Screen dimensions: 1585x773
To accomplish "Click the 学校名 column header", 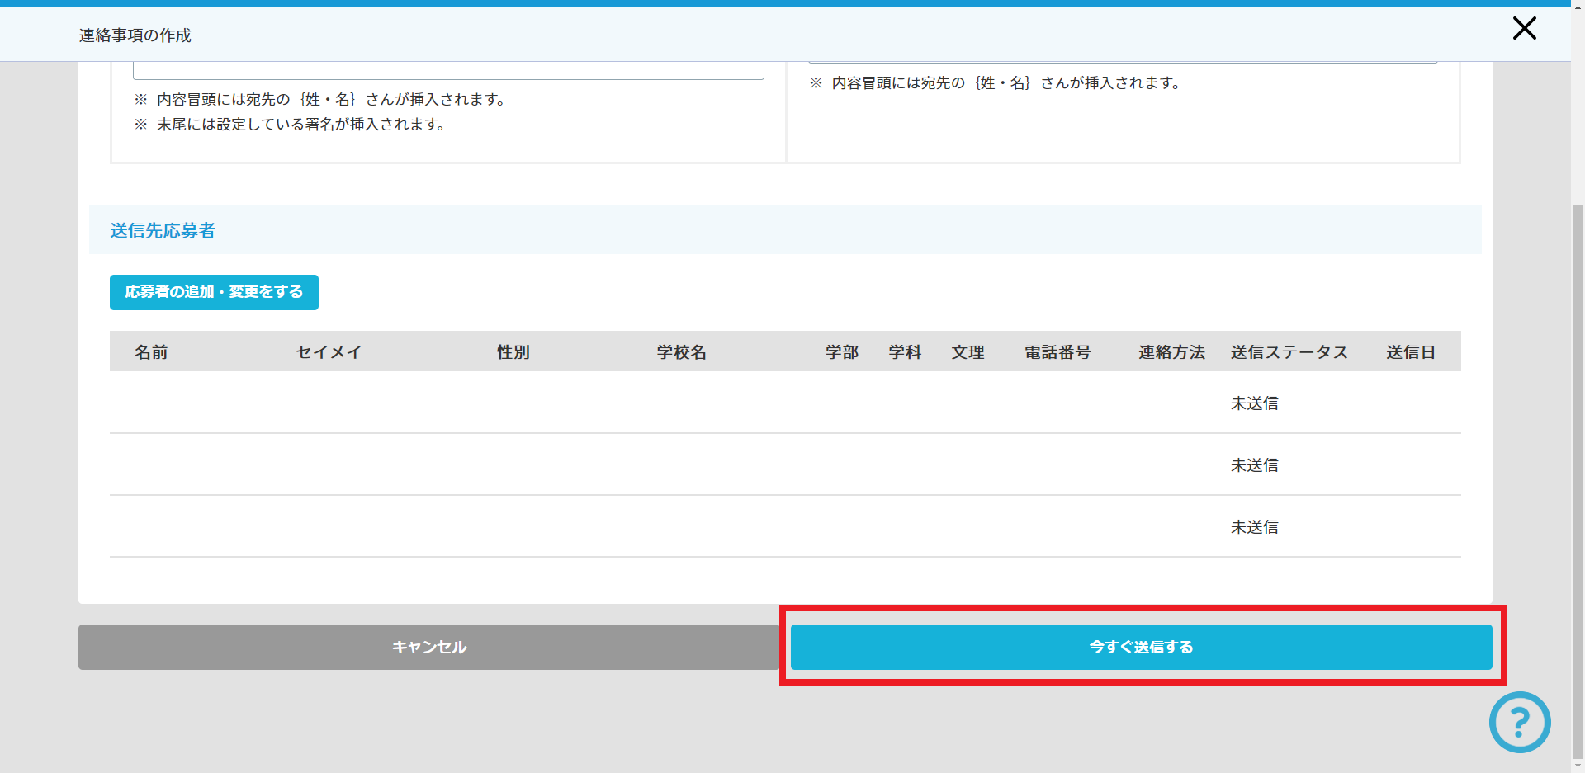I will click(x=681, y=352).
